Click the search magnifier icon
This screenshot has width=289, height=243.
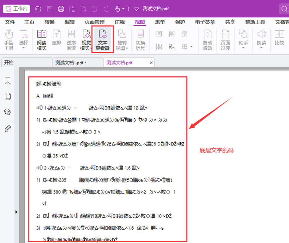pyautogui.click(x=284, y=9)
